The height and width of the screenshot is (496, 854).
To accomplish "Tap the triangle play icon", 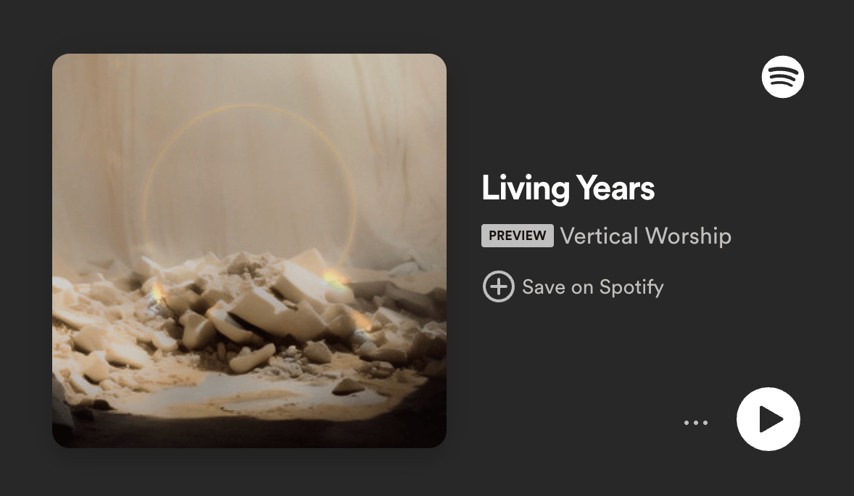I will [x=771, y=419].
